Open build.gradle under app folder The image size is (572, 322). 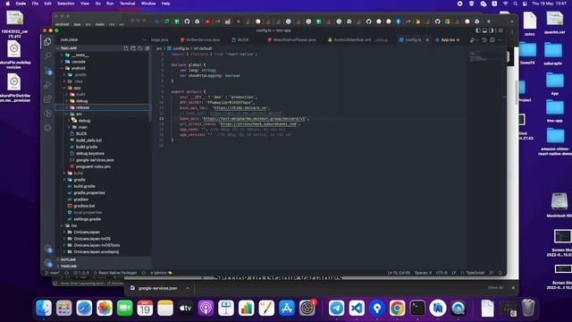tap(87, 147)
